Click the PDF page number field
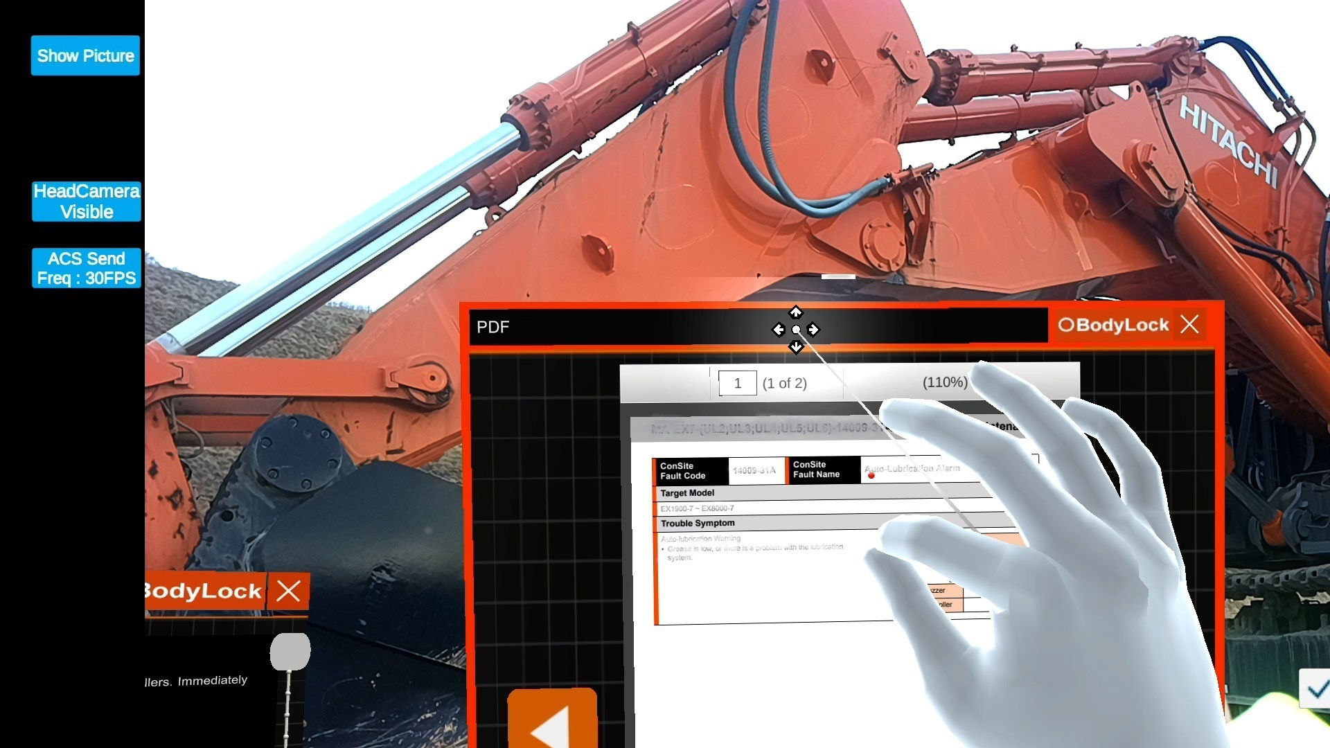Viewport: 1330px width, 748px height. coord(737,383)
